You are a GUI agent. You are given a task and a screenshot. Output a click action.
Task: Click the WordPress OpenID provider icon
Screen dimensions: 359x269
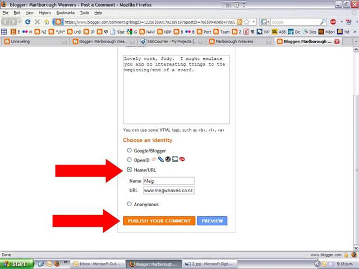point(168,159)
